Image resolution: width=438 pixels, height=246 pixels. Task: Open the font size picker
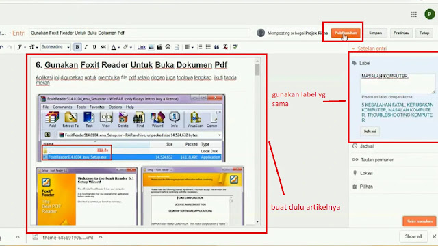34,47
